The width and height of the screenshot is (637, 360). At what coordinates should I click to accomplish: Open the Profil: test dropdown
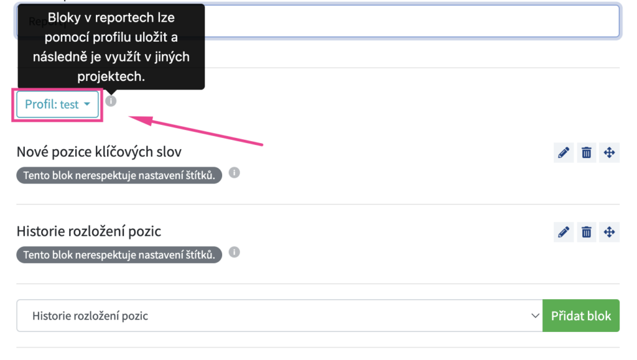pos(57,104)
